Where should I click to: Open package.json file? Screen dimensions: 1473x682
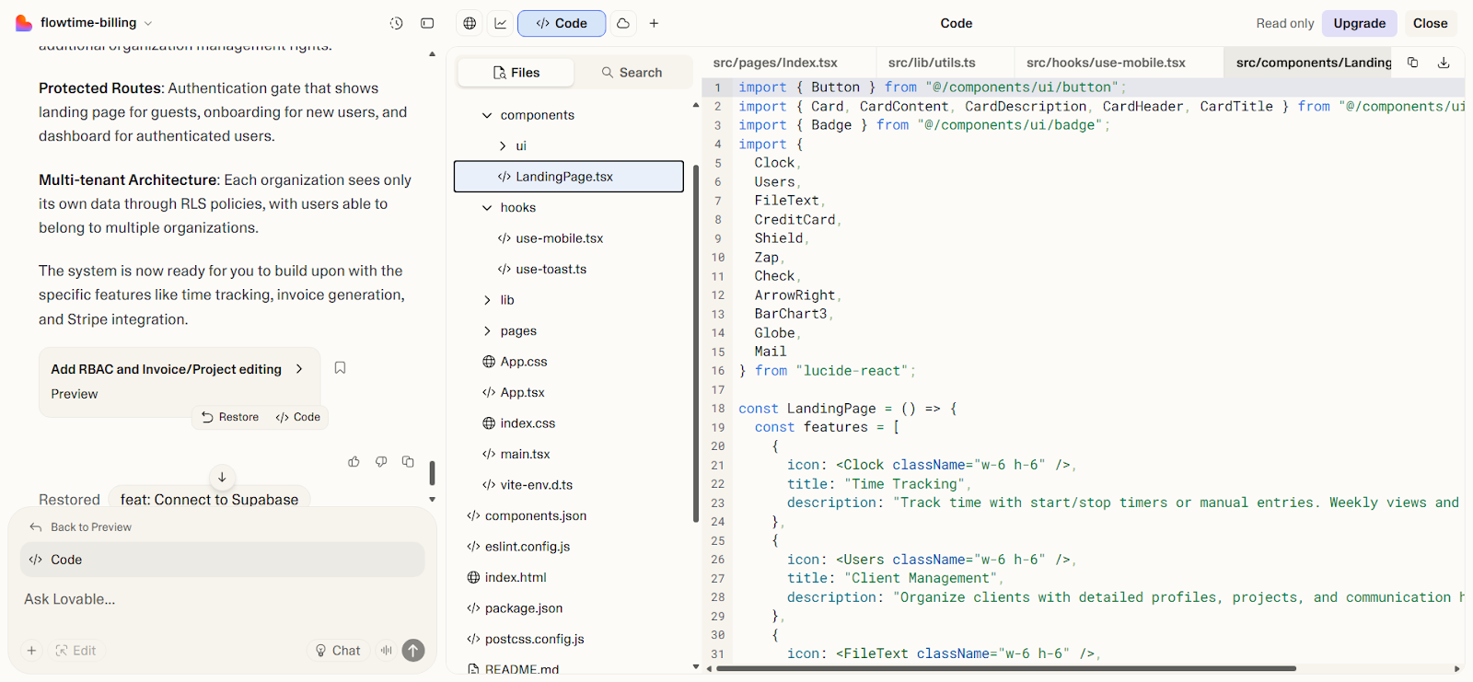pos(569,608)
